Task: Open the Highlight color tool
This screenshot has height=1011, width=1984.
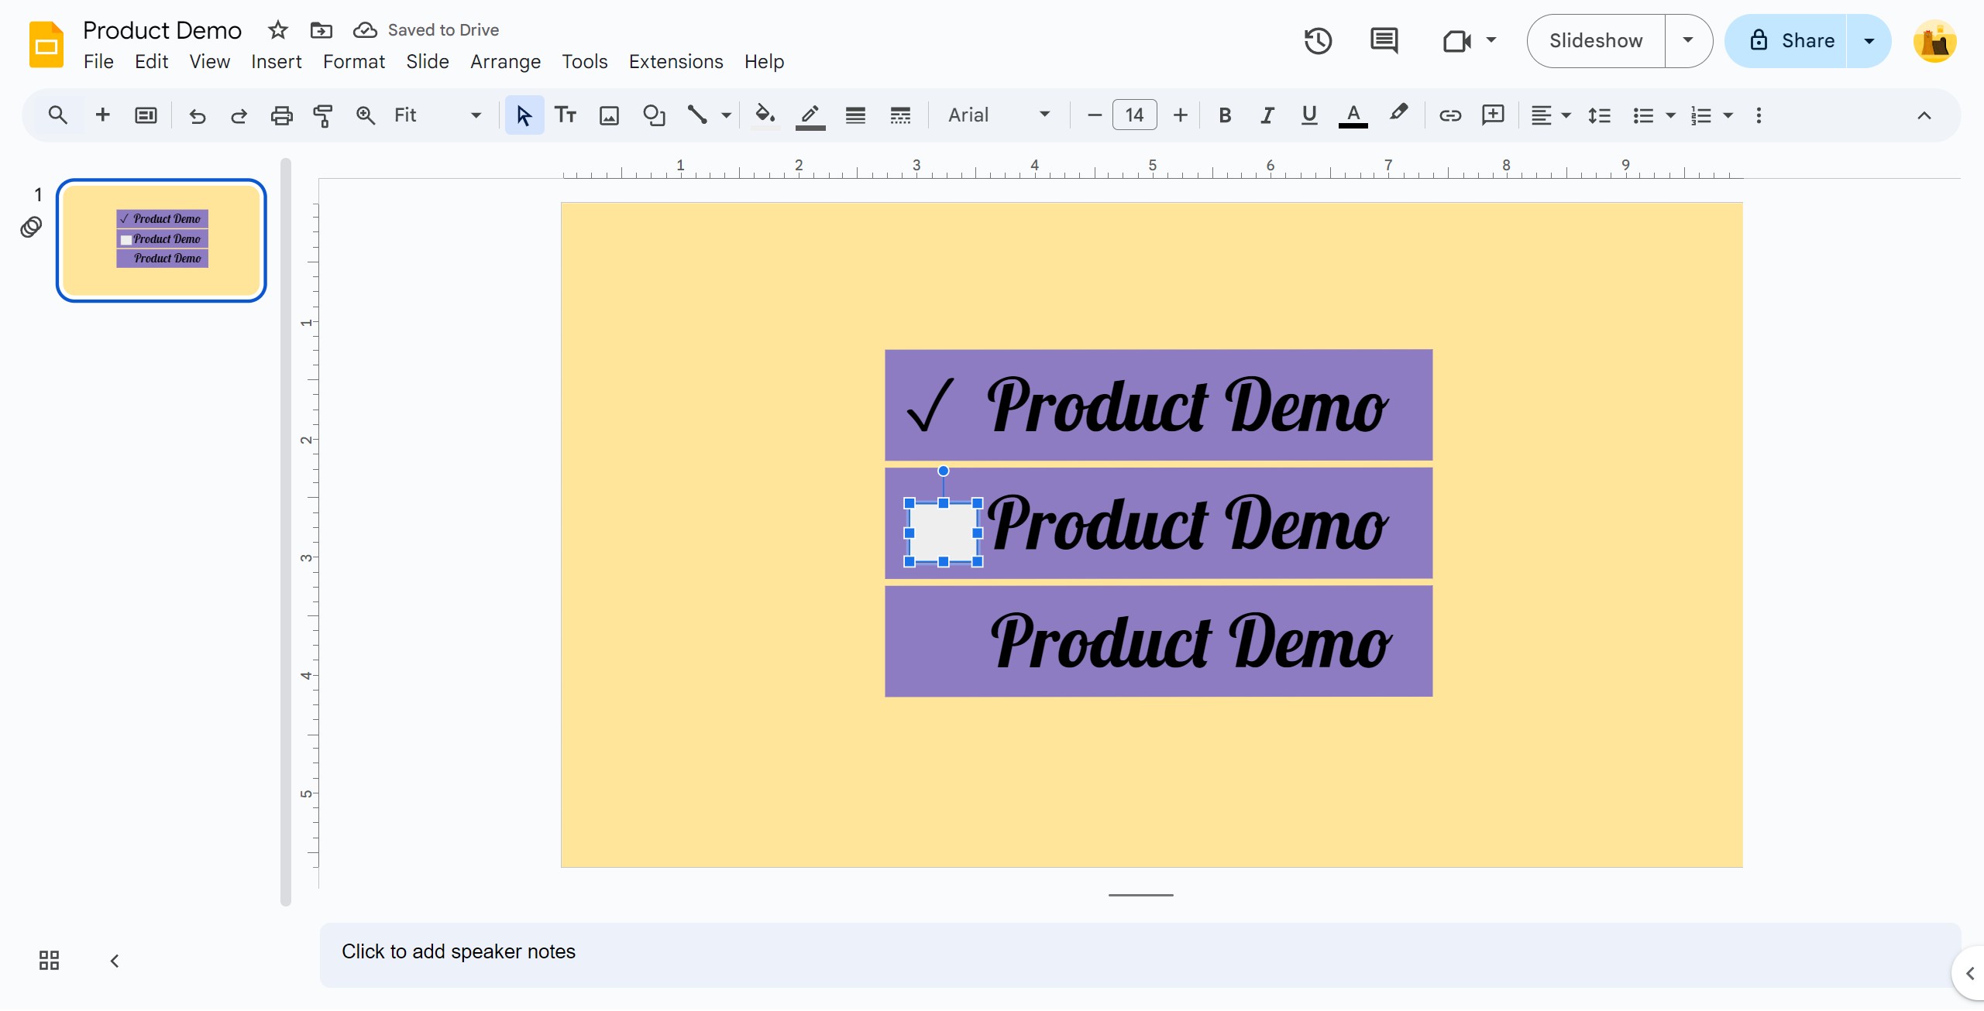Action: [x=1398, y=115]
